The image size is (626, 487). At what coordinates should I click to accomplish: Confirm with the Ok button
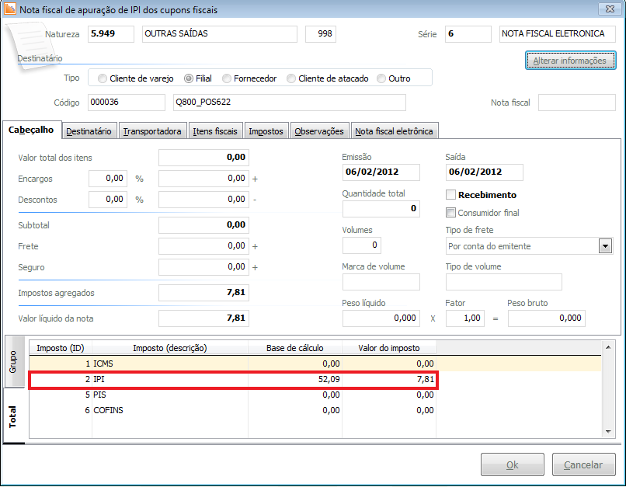point(513,464)
